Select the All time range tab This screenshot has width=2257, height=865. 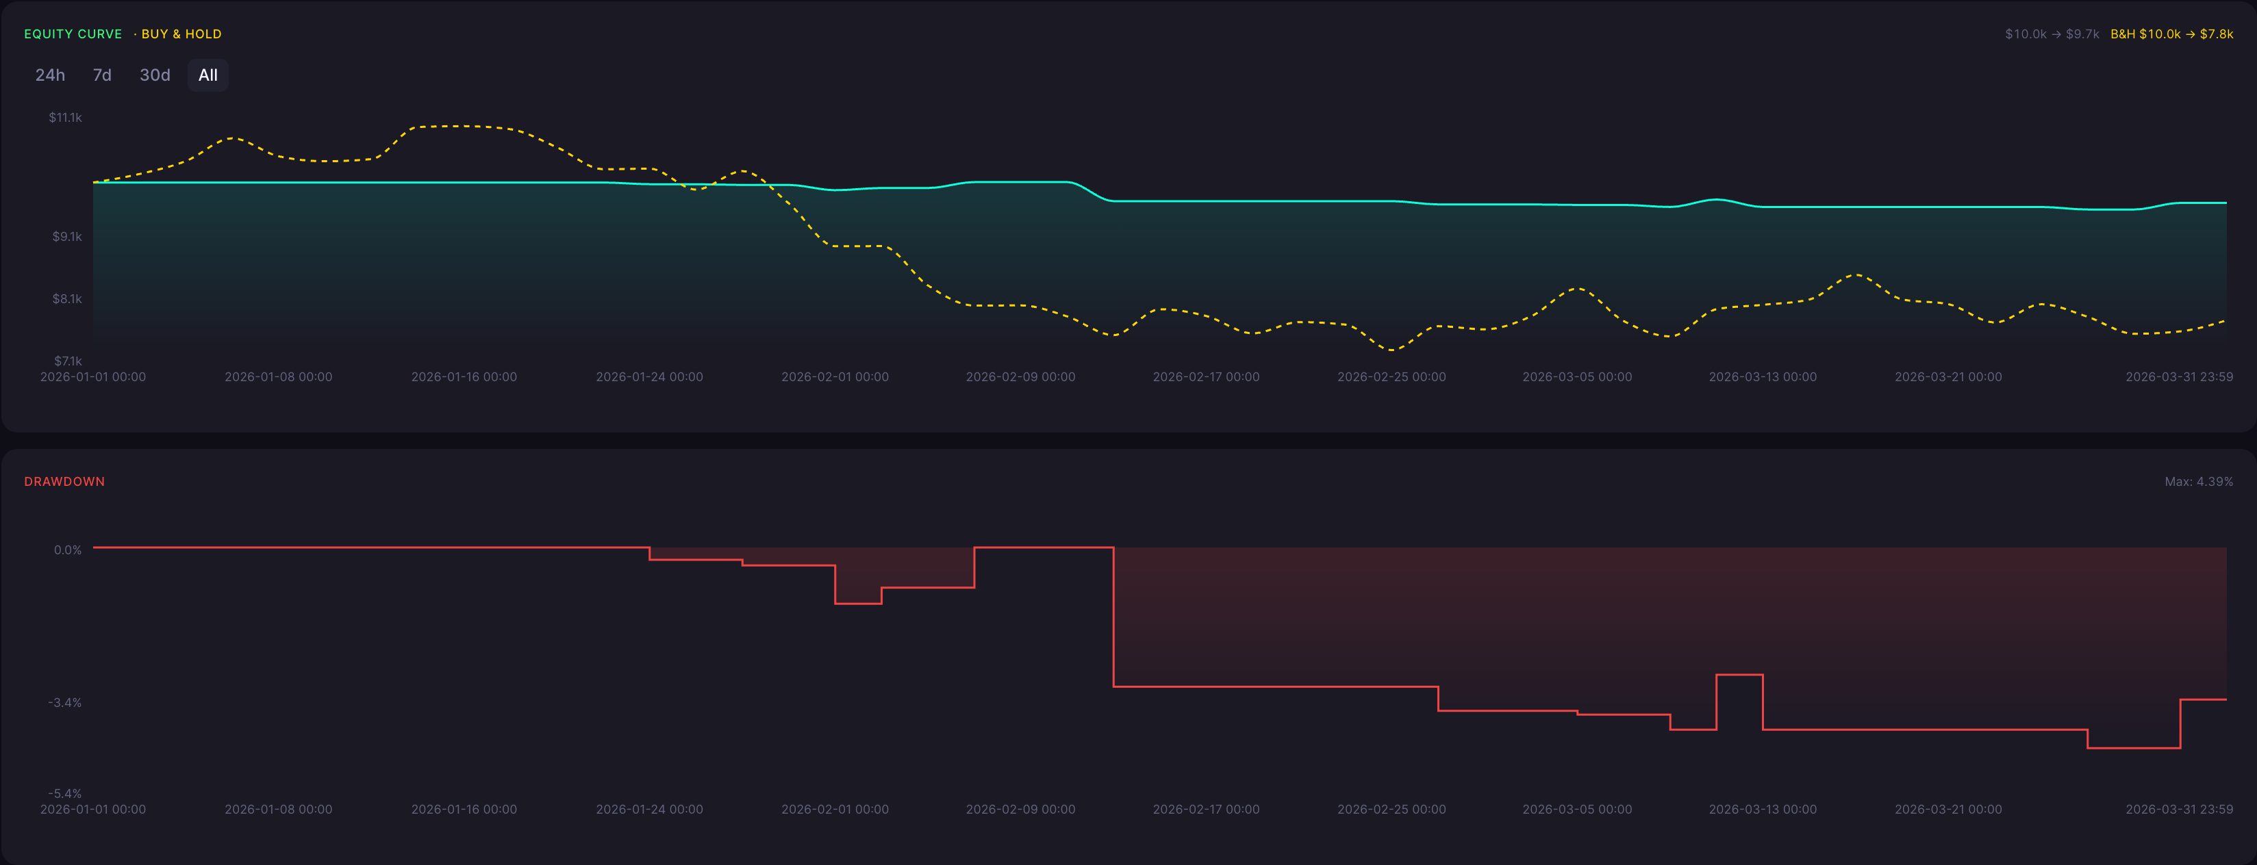(207, 75)
